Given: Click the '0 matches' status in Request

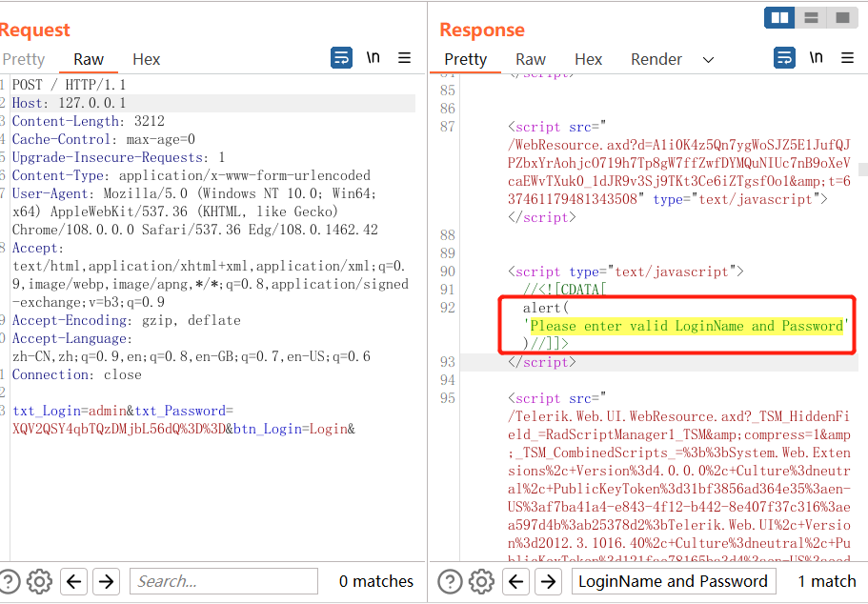Looking at the screenshot, I should pos(376,581).
